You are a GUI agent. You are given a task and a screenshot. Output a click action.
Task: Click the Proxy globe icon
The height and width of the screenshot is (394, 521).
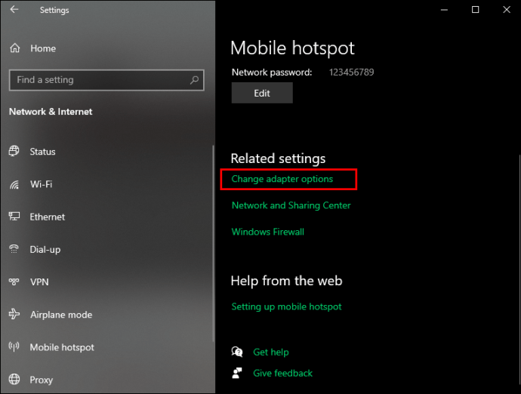pos(14,379)
